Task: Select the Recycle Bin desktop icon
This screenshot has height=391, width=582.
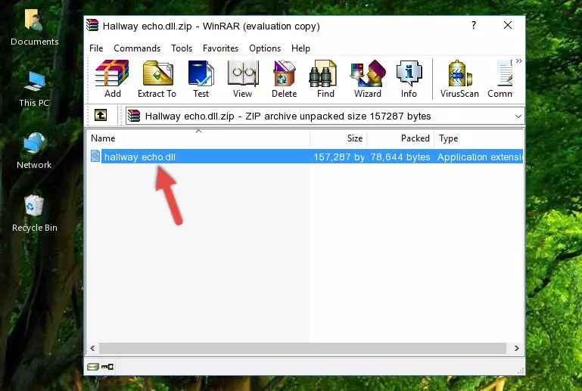Action: pyautogui.click(x=35, y=213)
